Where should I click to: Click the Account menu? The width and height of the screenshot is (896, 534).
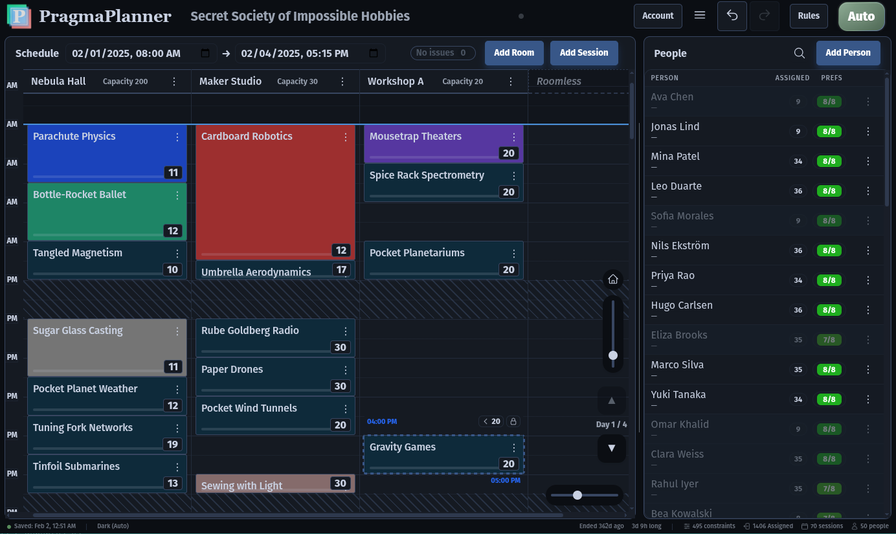coord(658,16)
